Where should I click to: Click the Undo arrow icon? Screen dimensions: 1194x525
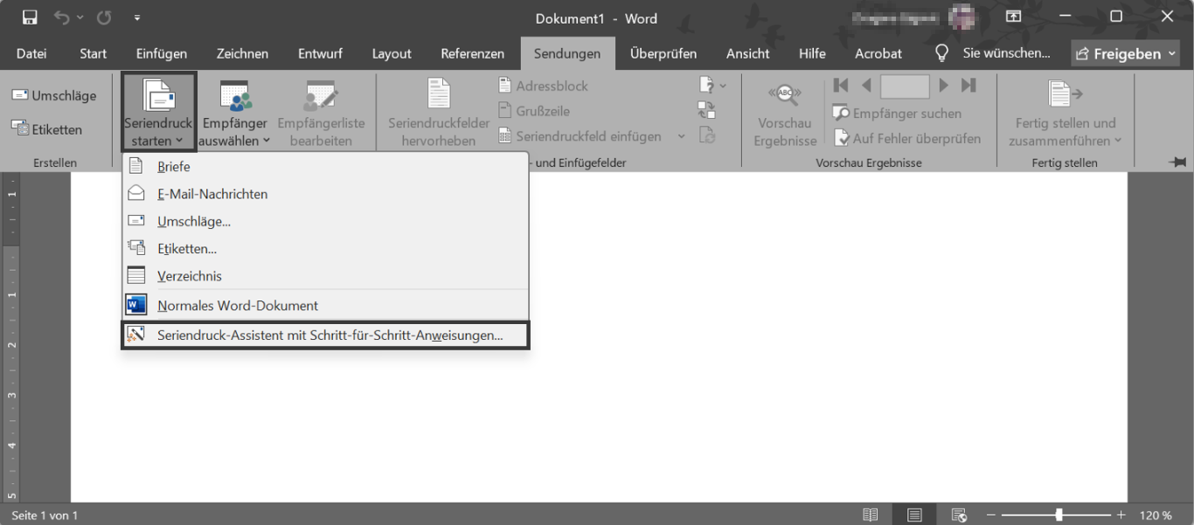tap(61, 17)
